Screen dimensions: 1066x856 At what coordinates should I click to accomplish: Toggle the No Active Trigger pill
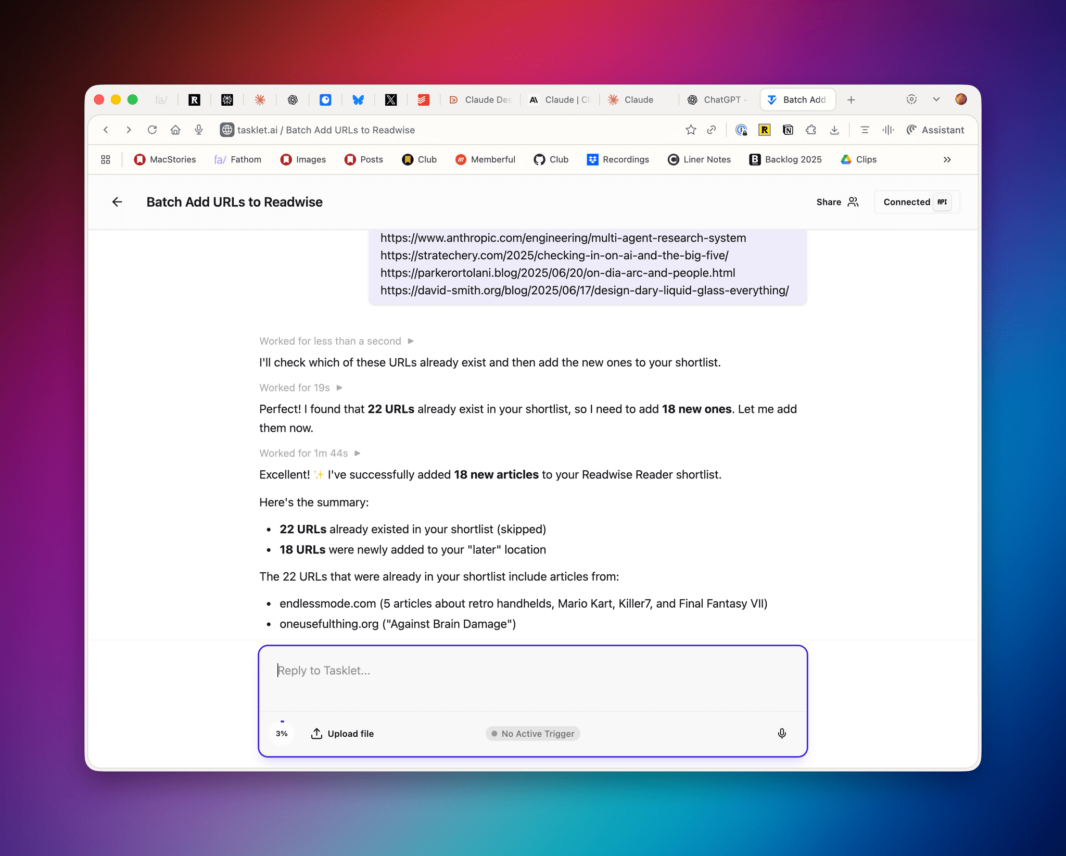[x=532, y=733]
